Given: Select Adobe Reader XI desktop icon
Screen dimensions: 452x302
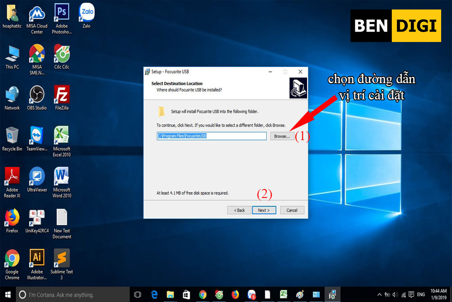Looking at the screenshot, I should pos(12,183).
